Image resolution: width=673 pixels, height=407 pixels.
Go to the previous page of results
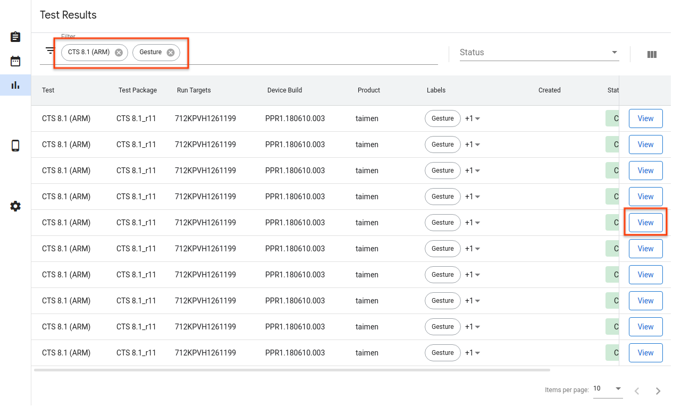(637, 391)
